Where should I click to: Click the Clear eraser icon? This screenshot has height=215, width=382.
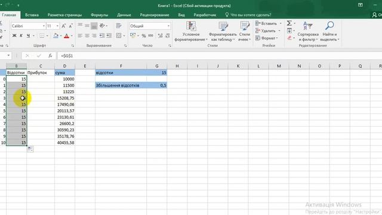[x=289, y=38]
